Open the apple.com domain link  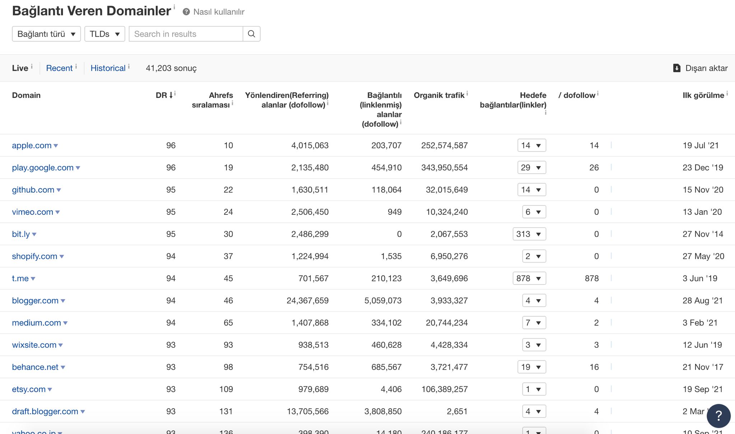(32, 145)
